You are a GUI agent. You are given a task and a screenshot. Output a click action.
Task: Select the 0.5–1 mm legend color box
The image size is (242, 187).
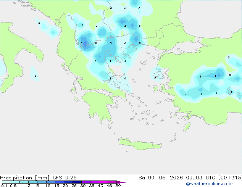(15, 182)
